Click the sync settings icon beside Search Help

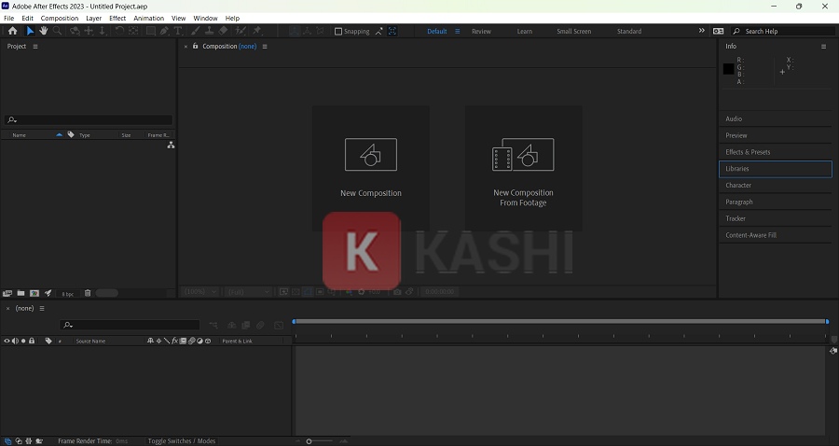click(718, 31)
